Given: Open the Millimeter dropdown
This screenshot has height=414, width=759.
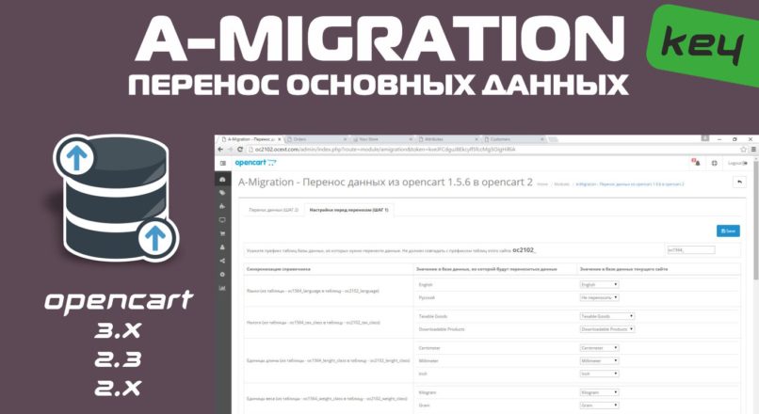Looking at the screenshot, I should (x=599, y=360).
